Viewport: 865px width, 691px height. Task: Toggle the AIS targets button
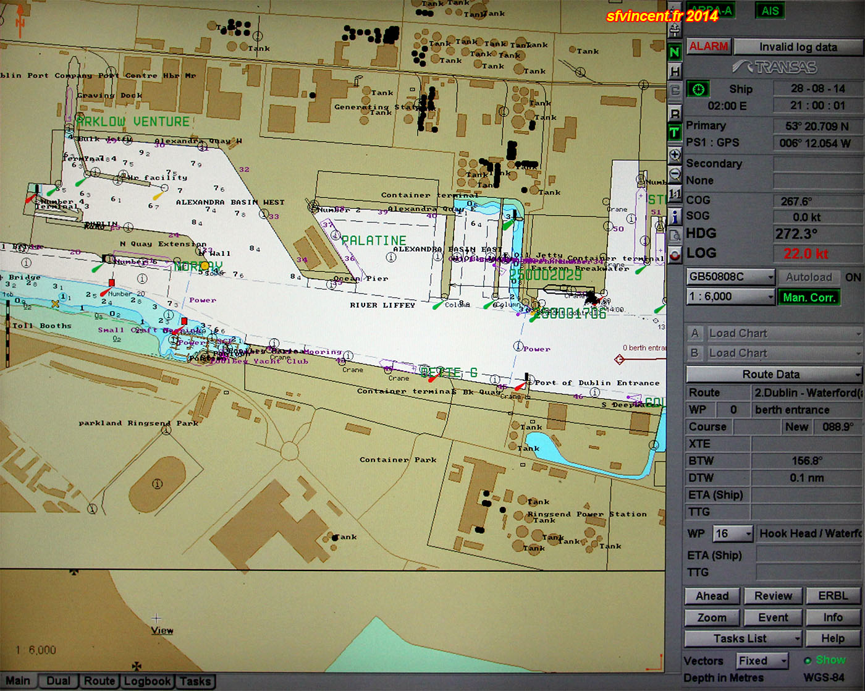click(770, 11)
